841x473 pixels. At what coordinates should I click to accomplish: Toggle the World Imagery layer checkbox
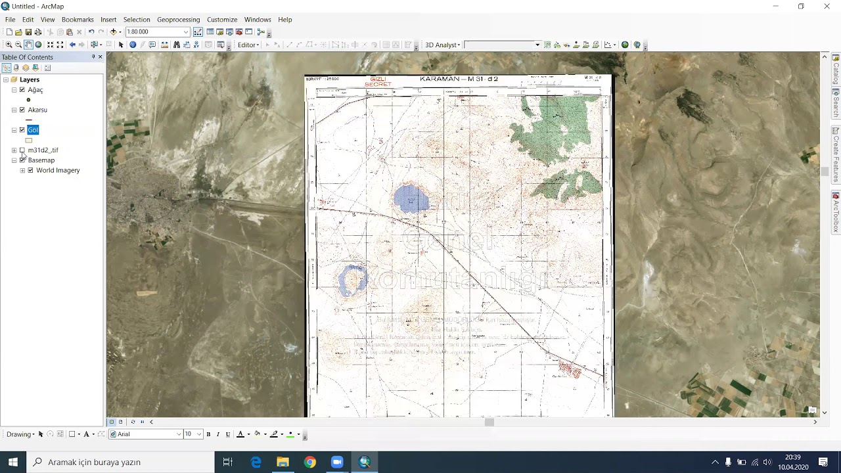click(x=30, y=170)
